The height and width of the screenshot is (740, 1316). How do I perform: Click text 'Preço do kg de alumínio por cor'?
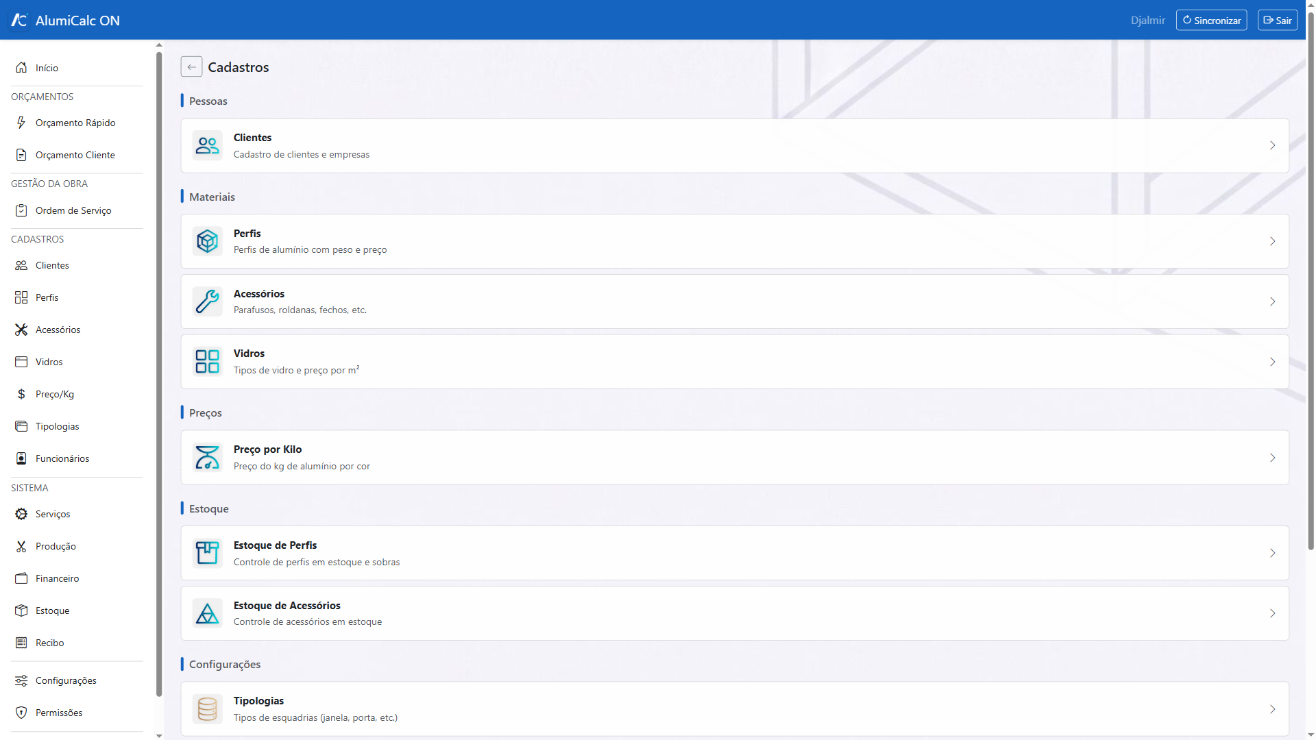pyautogui.click(x=302, y=466)
